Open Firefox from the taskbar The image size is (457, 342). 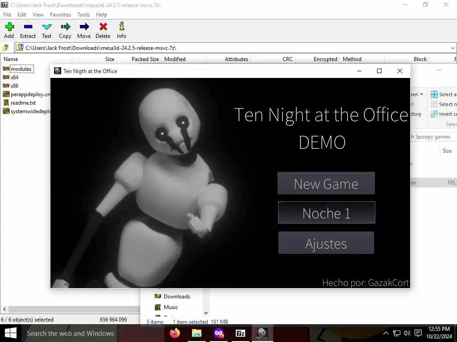click(175, 333)
